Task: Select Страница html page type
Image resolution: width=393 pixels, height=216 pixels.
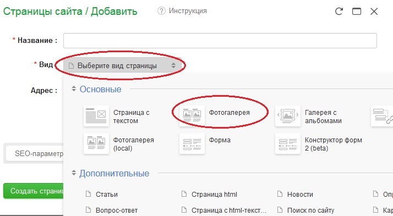Action: click(214, 195)
